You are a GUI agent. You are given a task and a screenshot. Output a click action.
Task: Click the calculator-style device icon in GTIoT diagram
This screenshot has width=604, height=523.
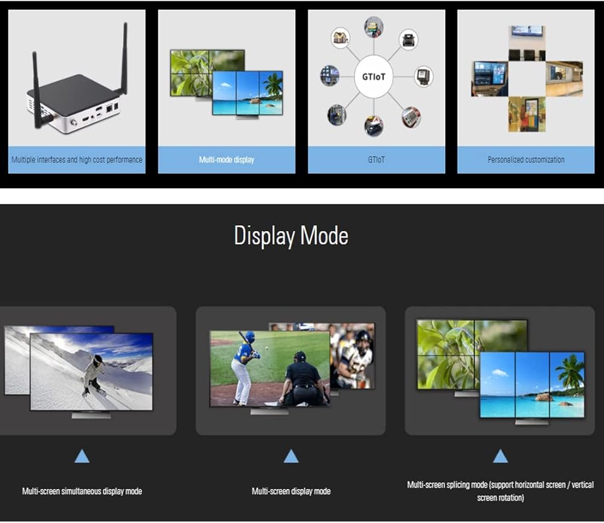click(411, 116)
